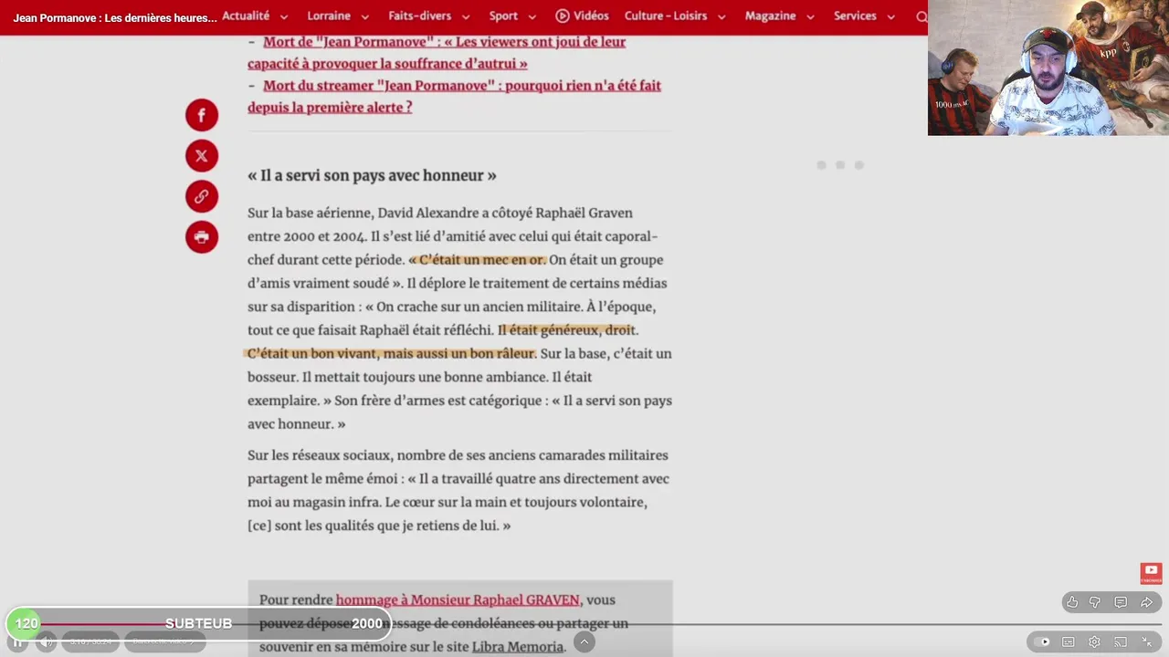Cast video to TV

point(1121,641)
